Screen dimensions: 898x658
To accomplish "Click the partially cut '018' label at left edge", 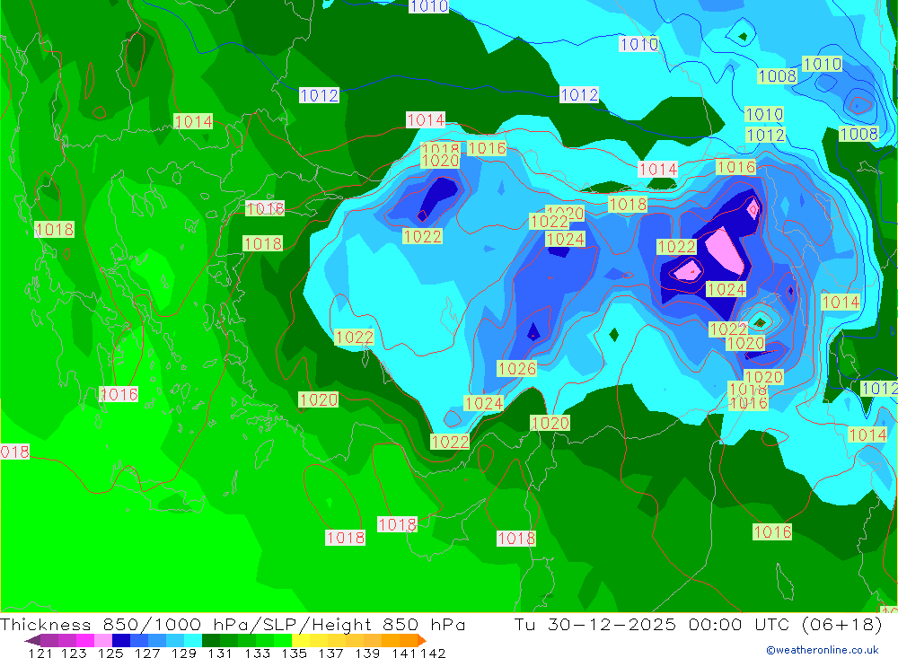I will point(15,452).
